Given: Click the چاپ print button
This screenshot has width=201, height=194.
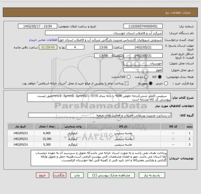Looking at the screenshot, I should 77,175.
